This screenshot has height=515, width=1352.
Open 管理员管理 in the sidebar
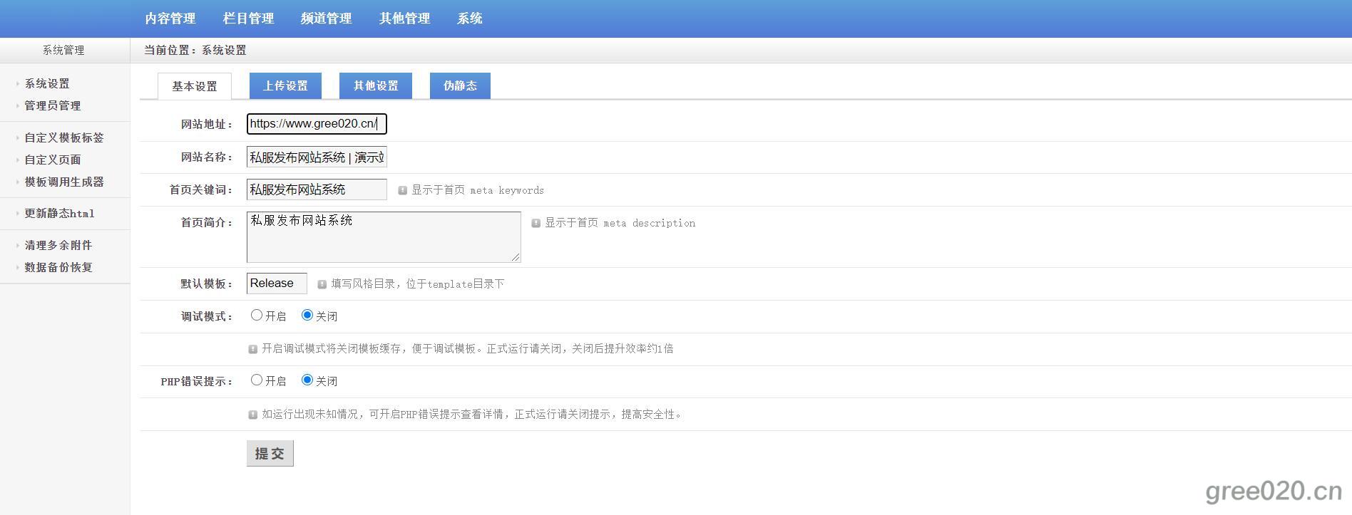coord(53,105)
